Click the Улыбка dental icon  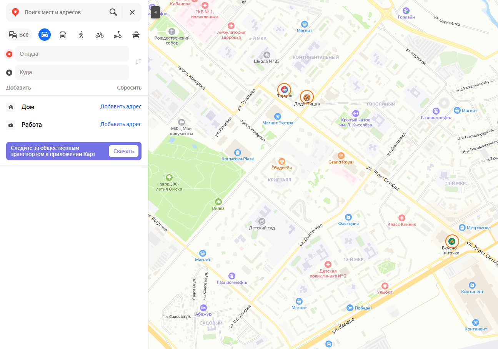[385, 286]
